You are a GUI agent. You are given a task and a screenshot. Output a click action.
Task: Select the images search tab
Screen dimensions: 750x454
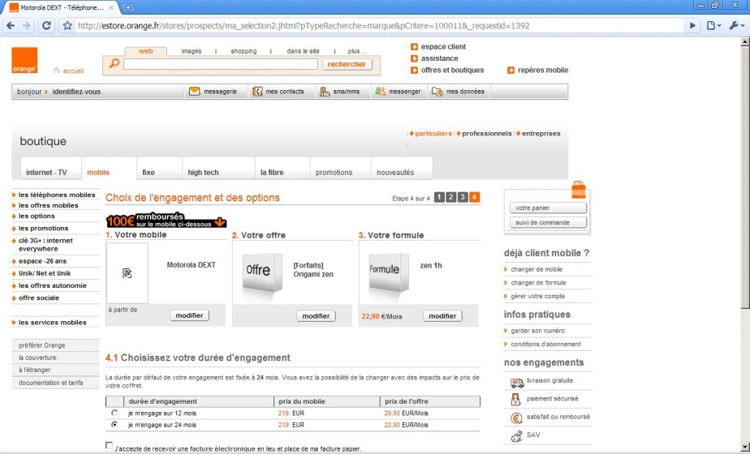tap(192, 51)
